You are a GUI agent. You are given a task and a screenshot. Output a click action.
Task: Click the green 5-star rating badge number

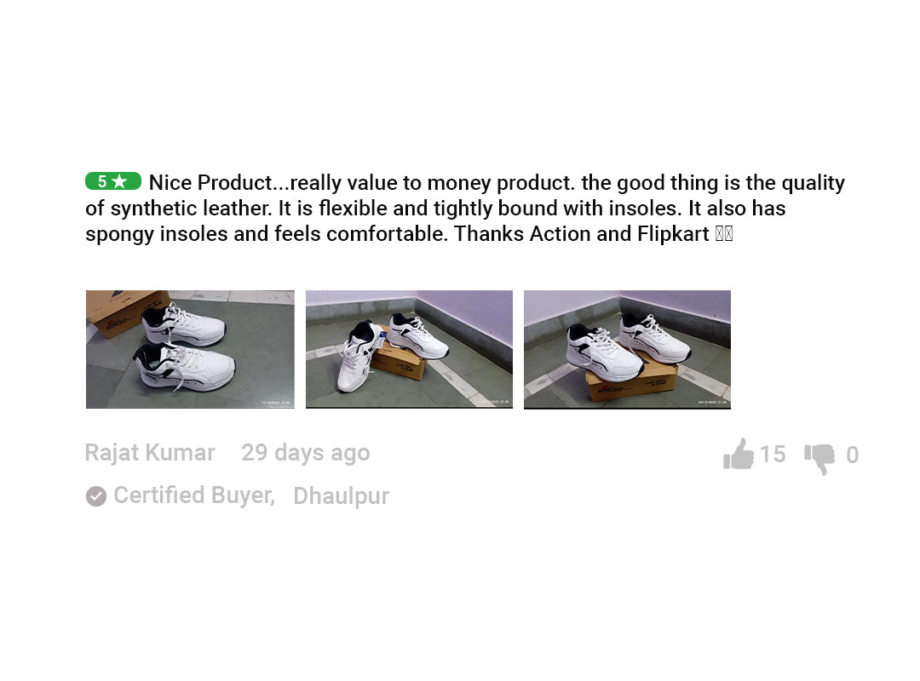102,181
